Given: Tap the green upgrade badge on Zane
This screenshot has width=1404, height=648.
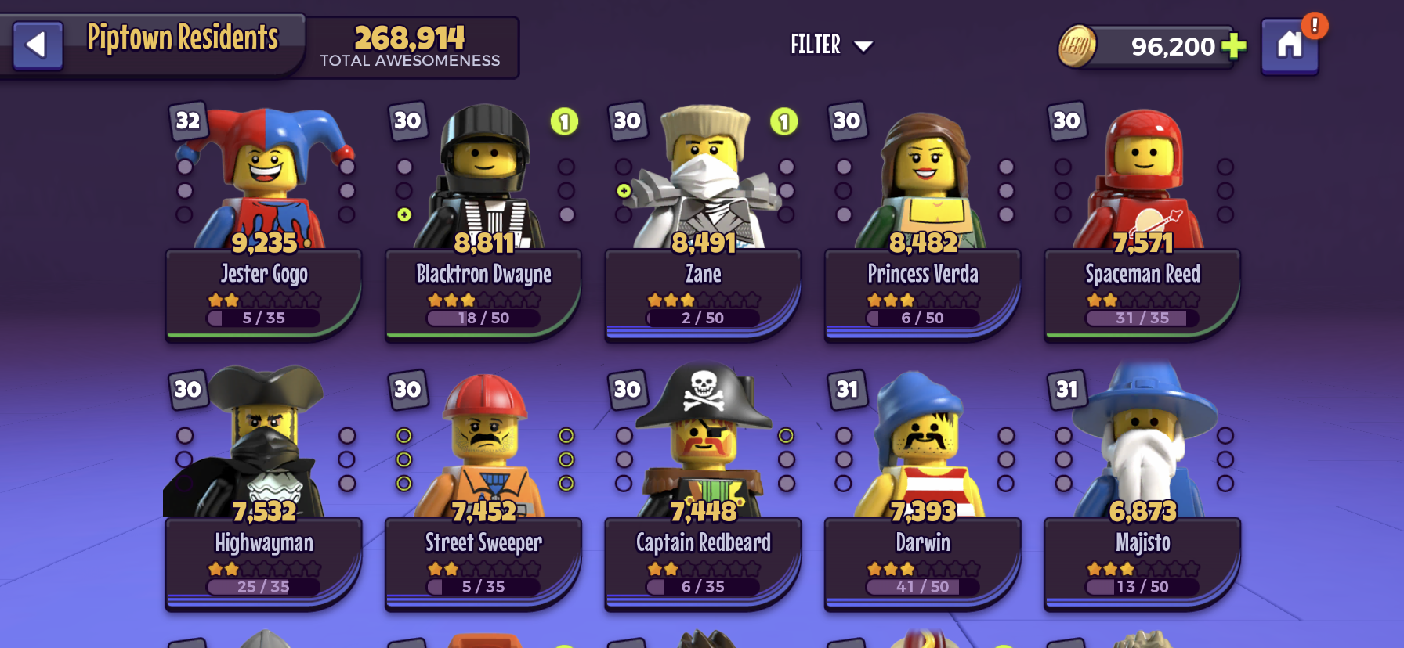Looking at the screenshot, I should click(x=783, y=121).
